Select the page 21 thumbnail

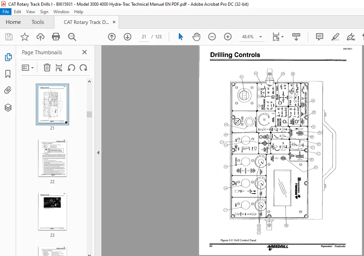point(52,105)
